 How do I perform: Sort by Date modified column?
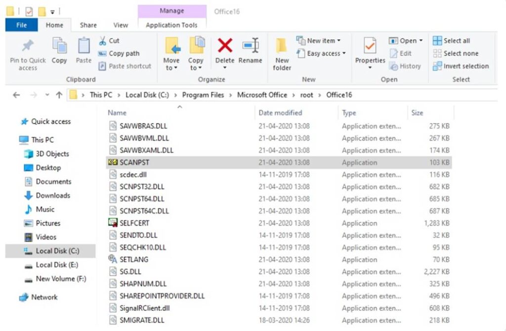click(x=280, y=113)
